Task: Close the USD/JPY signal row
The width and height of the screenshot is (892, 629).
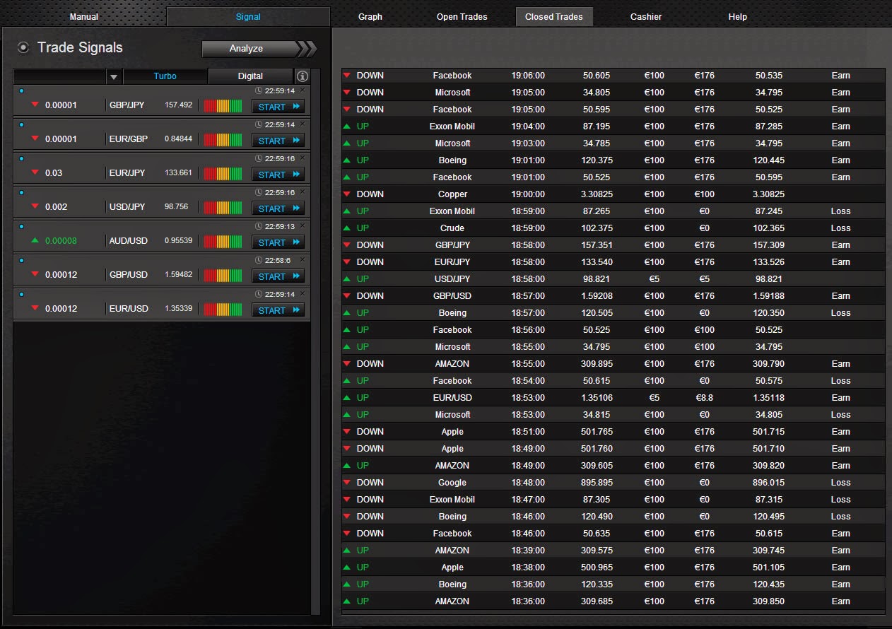Action: click(303, 192)
